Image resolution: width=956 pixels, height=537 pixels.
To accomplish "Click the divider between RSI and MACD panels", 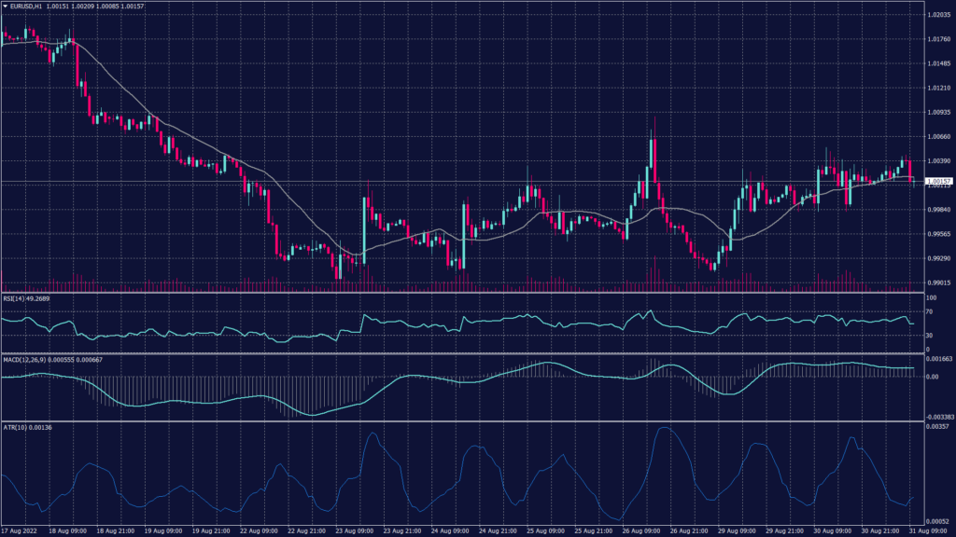I will 461,353.
